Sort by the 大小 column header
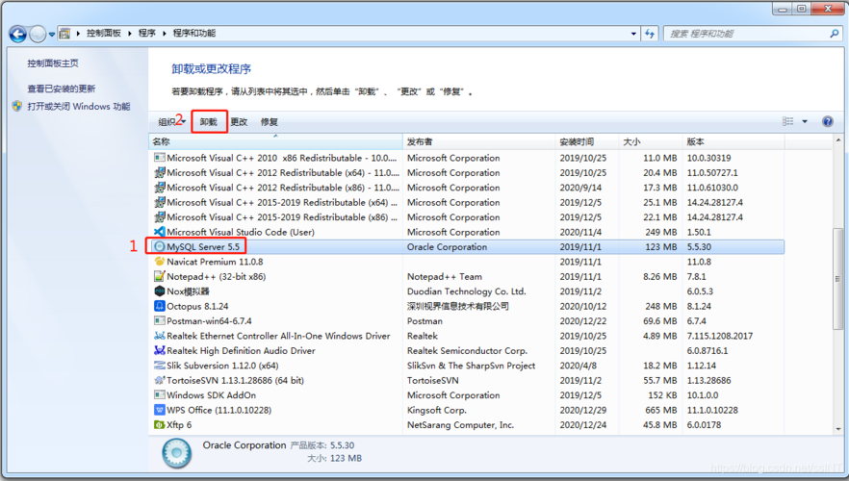 pos(651,141)
